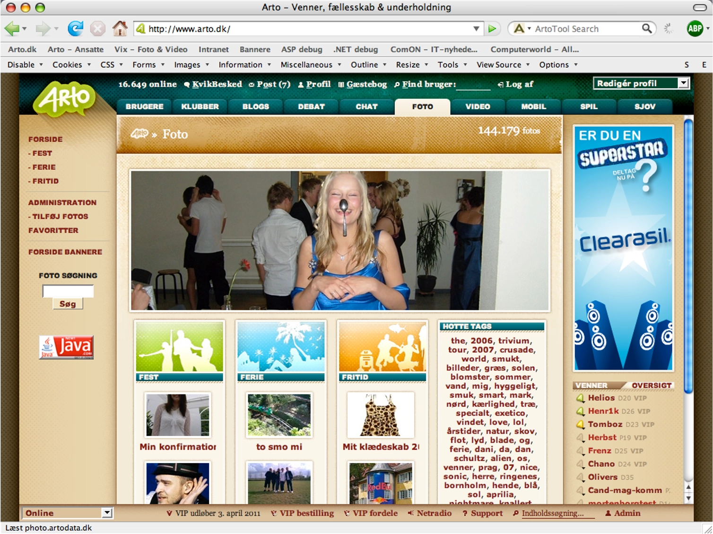Open the FRITID category image

coord(383,347)
